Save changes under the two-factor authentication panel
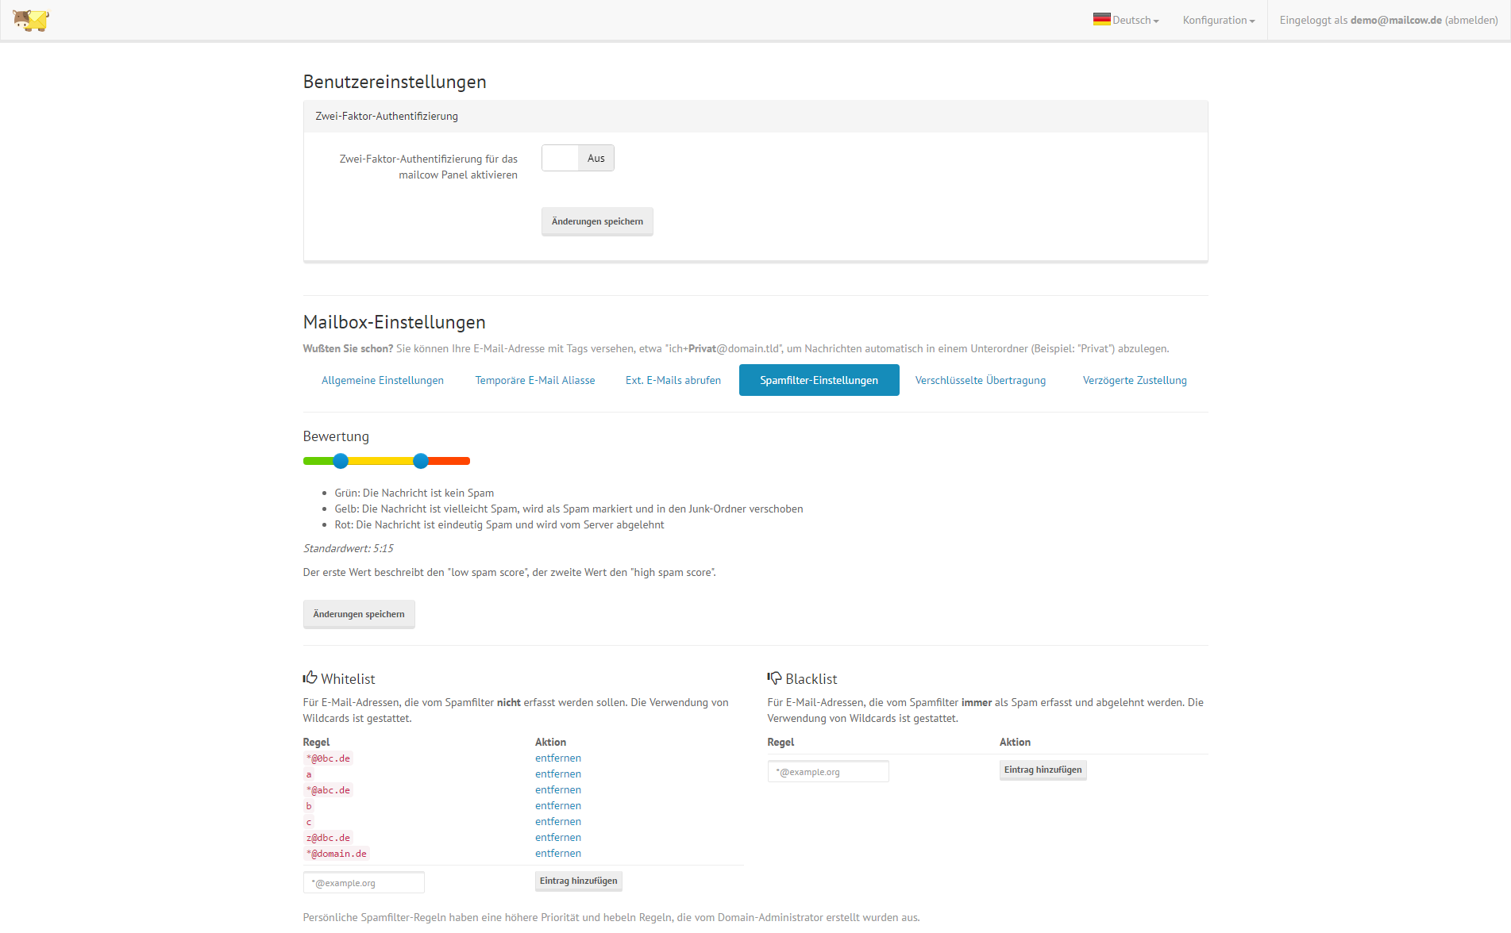Screen dimensions: 1511x933 point(597,221)
